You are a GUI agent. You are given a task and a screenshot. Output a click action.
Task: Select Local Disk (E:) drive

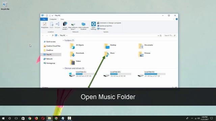152,74
